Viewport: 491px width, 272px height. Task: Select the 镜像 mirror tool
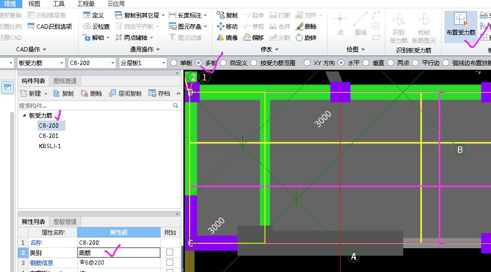pyautogui.click(x=228, y=37)
